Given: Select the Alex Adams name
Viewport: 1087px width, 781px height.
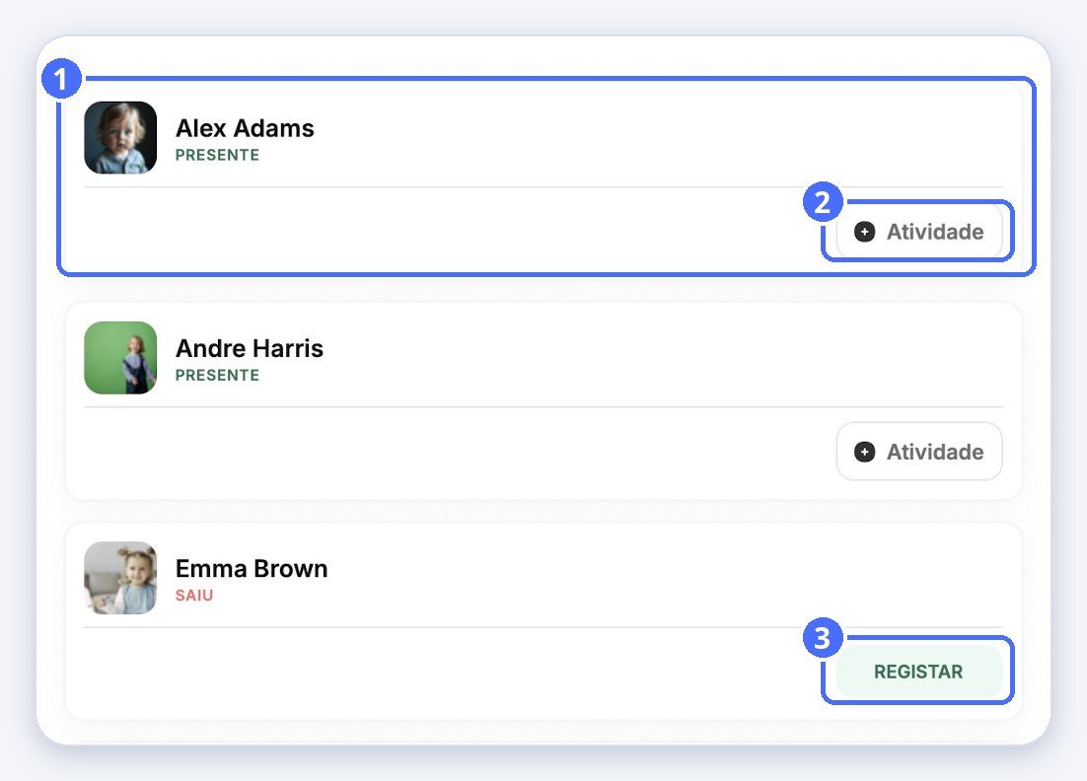Looking at the screenshot, I should click(x=245, y=128).
